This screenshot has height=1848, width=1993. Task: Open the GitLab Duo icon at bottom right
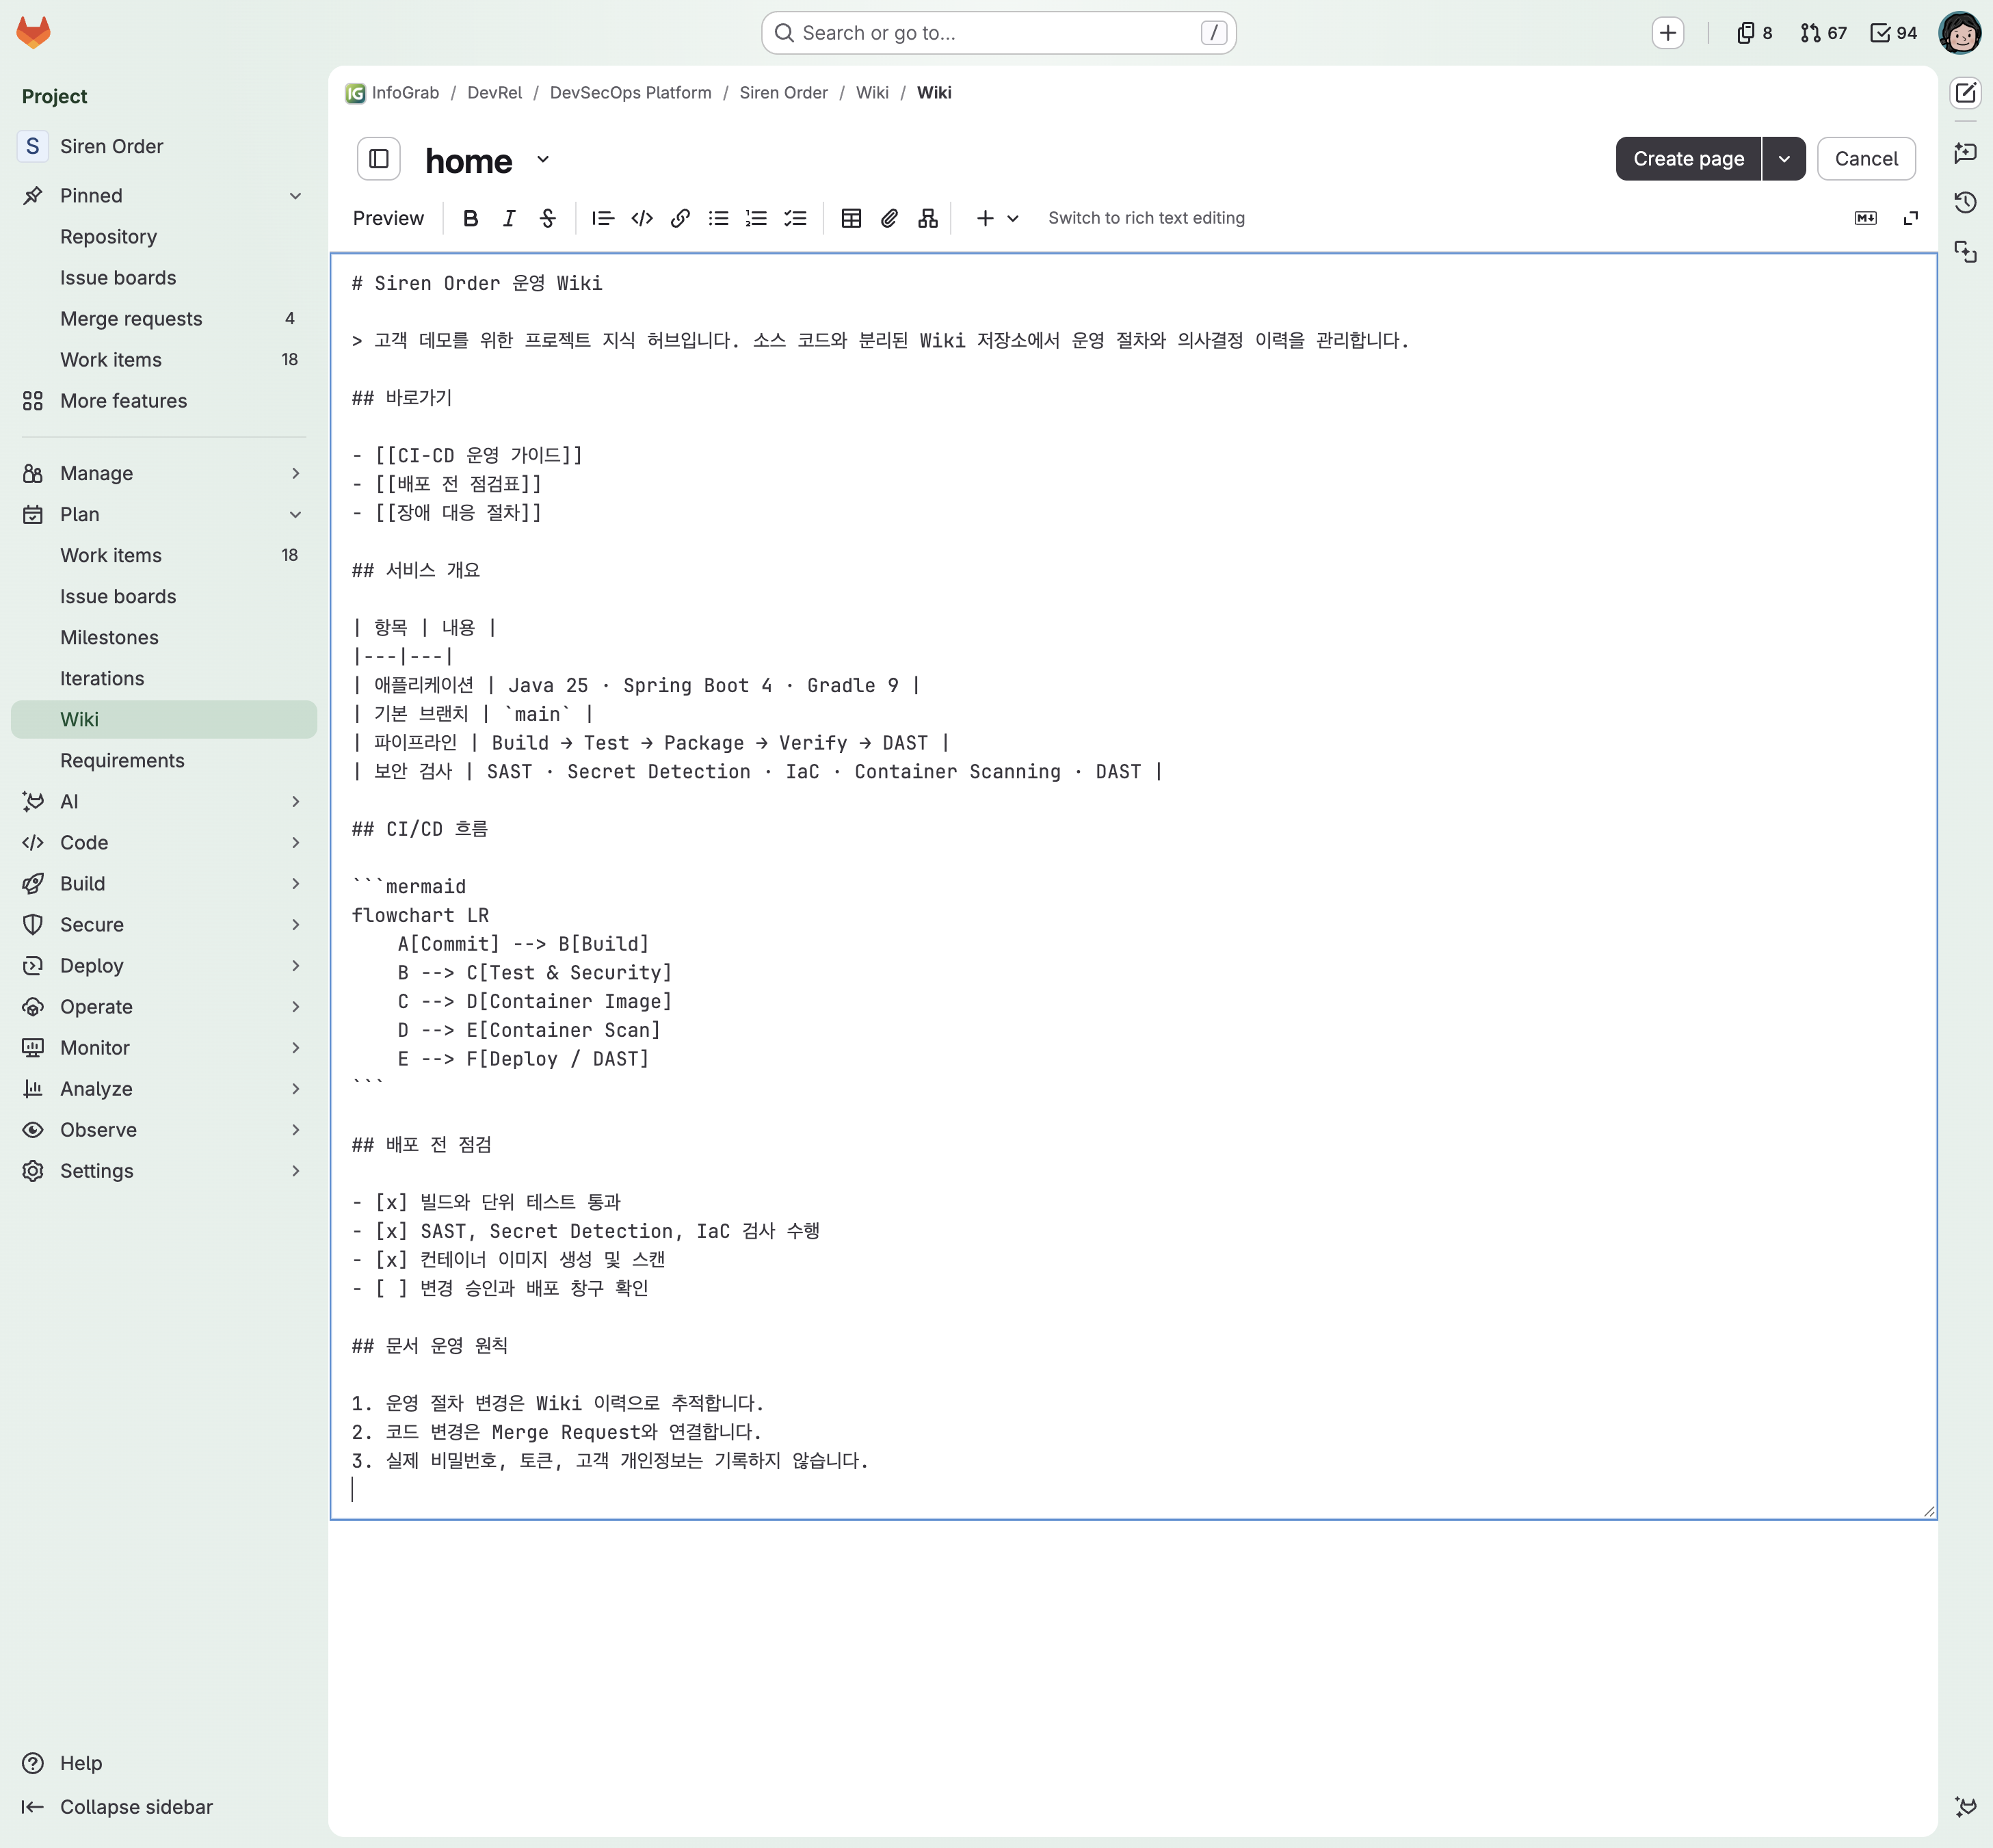1966,1806
